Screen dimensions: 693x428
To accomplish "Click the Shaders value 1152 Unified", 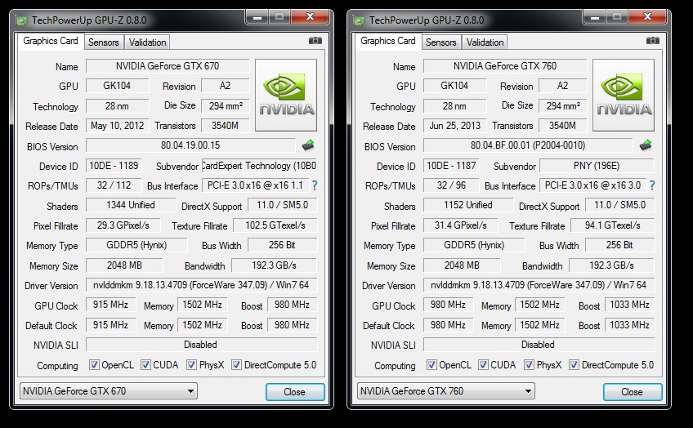I will point(468,205).
